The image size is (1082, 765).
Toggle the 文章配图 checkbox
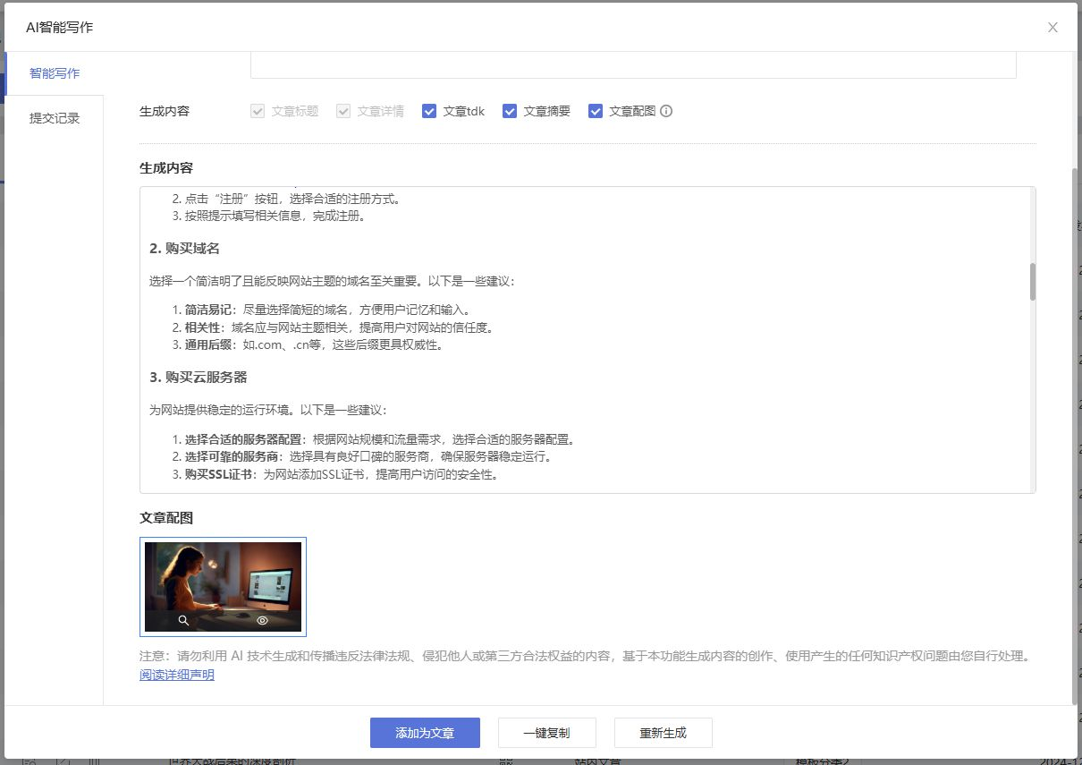(596, 112)
